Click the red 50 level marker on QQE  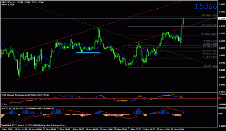pyautogui.click(x=219, y=98)
